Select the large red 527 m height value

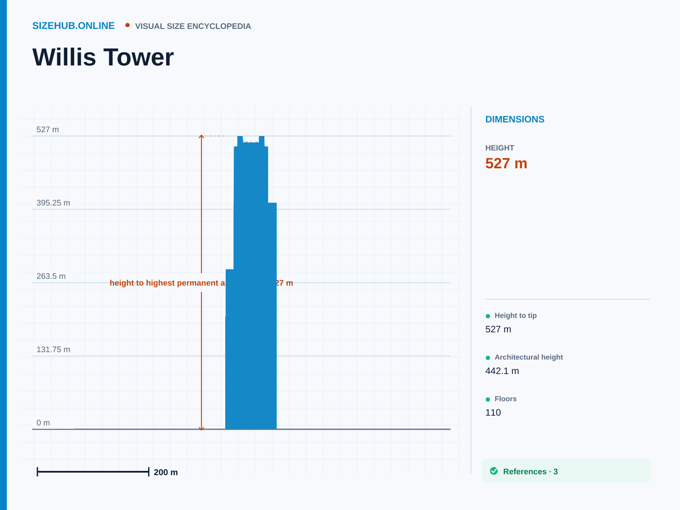[x=506, y=164]
